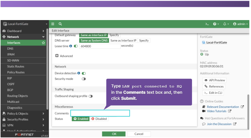Viewport: 251px width, 138px height.
Task: Click the external-link icon beside Join the Discussion
Action: pyautogui.click(x=235, y=124)
